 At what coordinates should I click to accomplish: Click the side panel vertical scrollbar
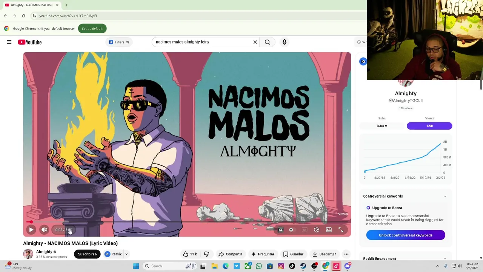pyautogui.click(x=481, y=85)
